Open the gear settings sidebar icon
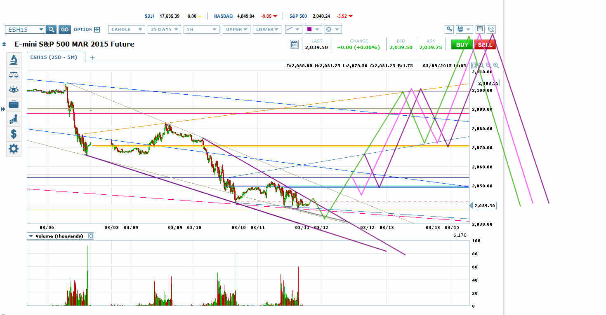606x315 pixels. pyautogui.click(x=14, y=149)
